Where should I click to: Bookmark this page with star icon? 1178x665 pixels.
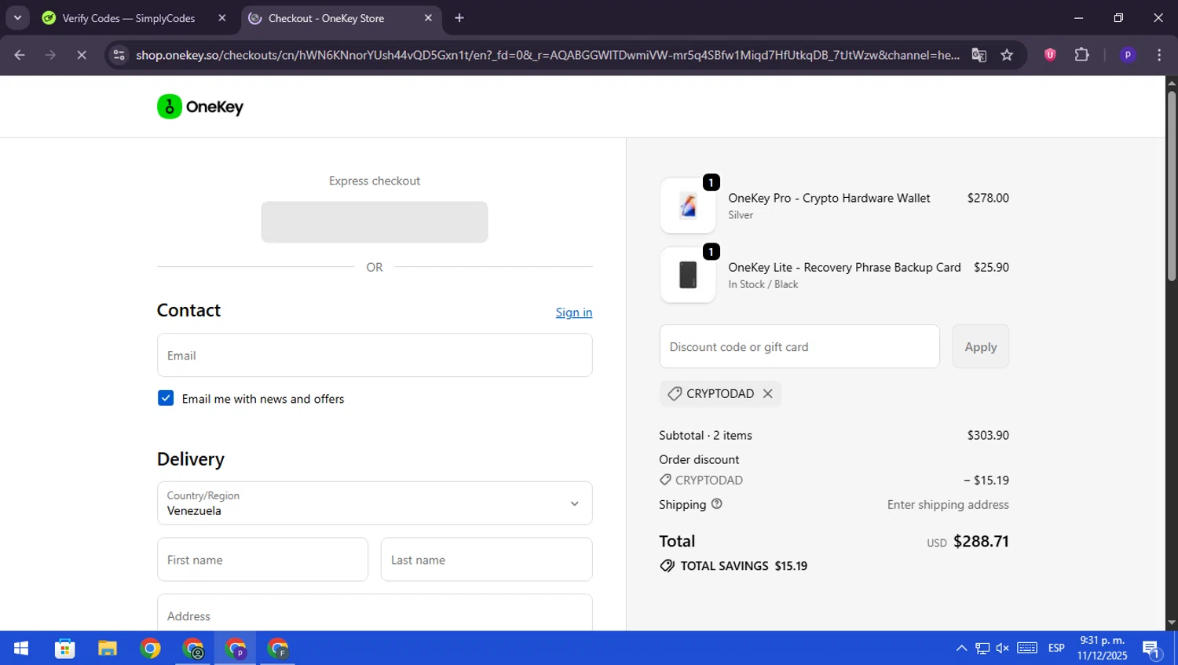coord(1007,55)
